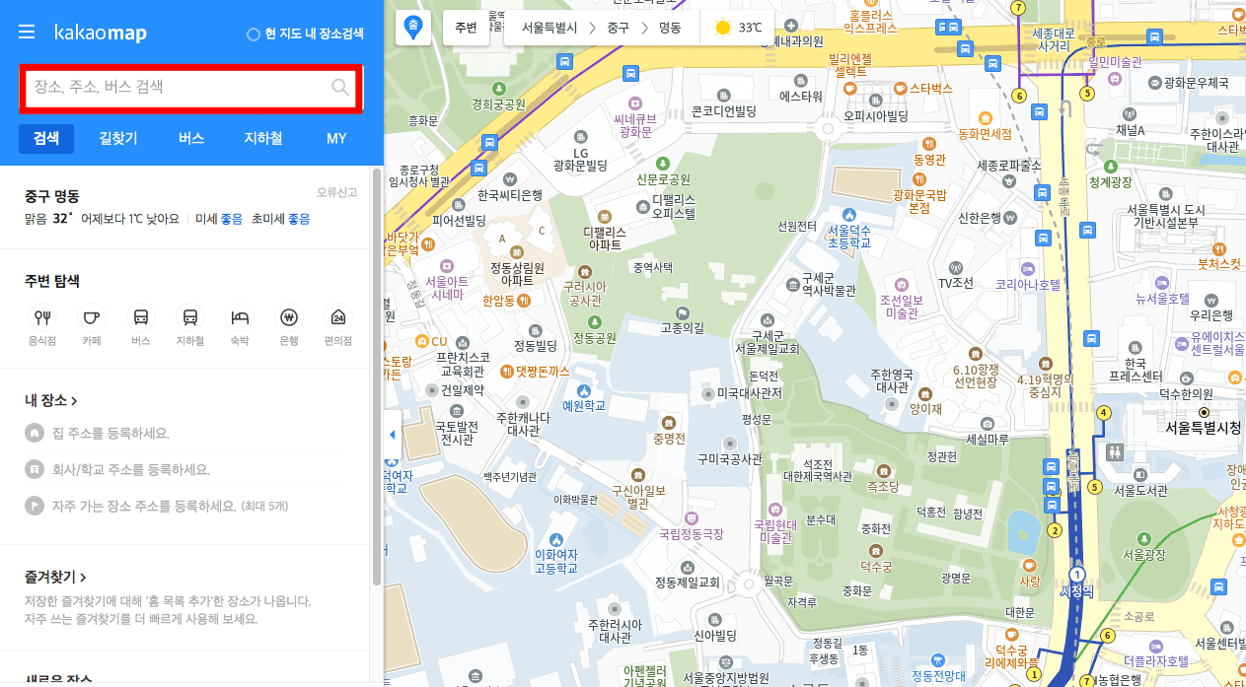Click 한국씨티은행 bank marker
The height and width of the screenshot is (687, 1246).
tap(509, 179)
